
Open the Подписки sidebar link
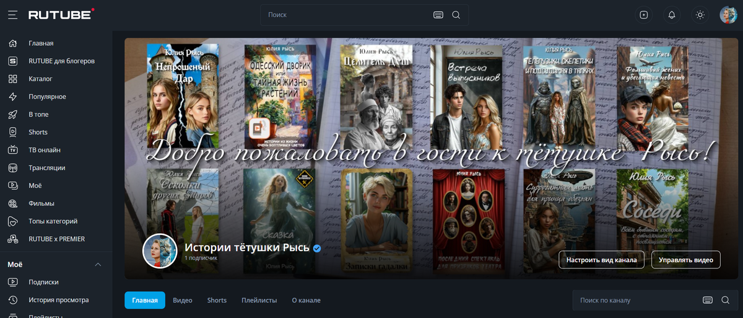(x=43, y=282)
